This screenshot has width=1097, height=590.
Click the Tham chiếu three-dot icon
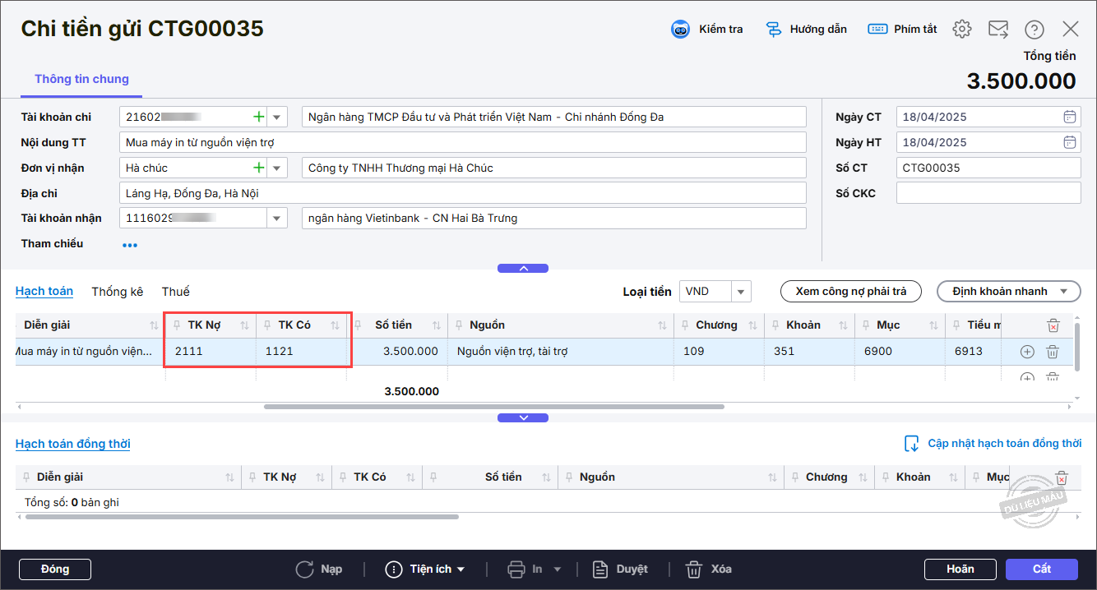click(x=130, y=245)
